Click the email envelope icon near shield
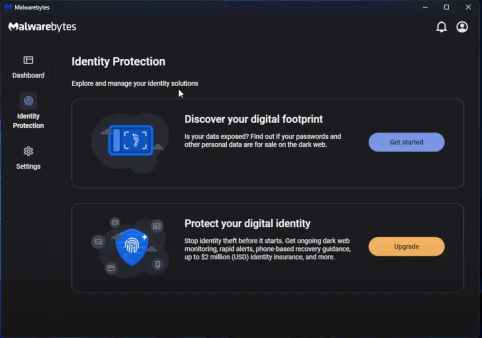The image size is (482, 338). coord(115,222)
